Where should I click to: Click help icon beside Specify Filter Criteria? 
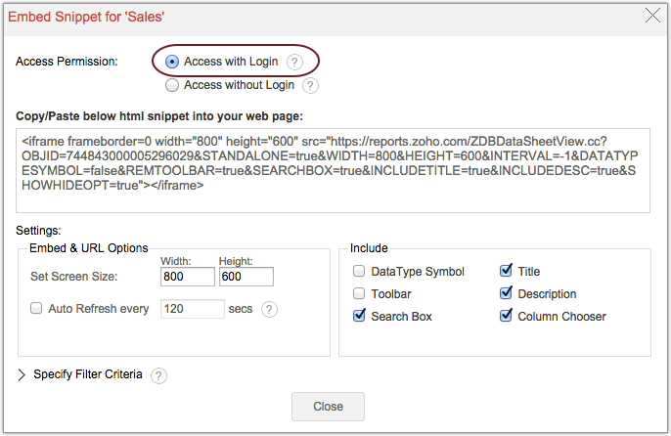pyautogui.click(x=159, y=374)
